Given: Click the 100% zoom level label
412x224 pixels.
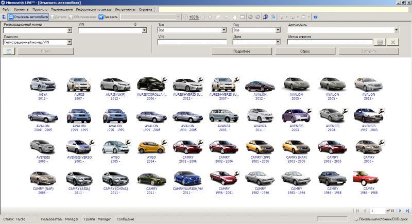Looking at the screenshot, I should 194,17.
